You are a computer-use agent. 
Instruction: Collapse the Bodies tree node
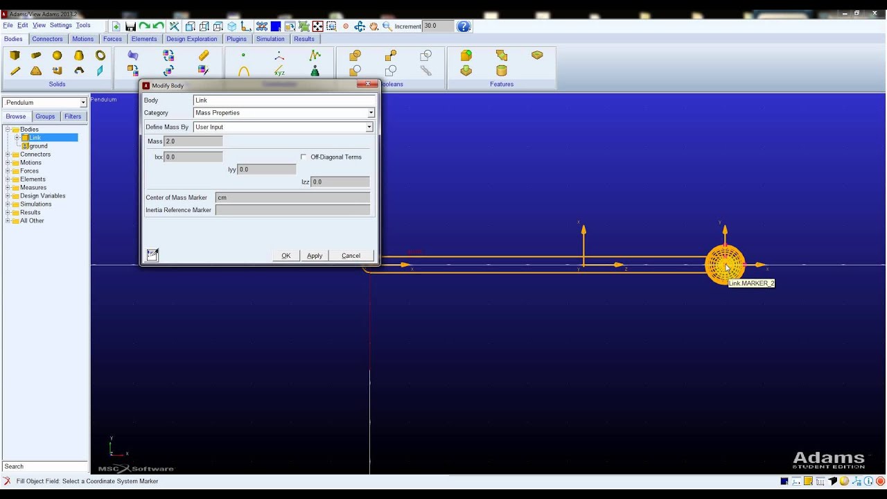point(8,130)
